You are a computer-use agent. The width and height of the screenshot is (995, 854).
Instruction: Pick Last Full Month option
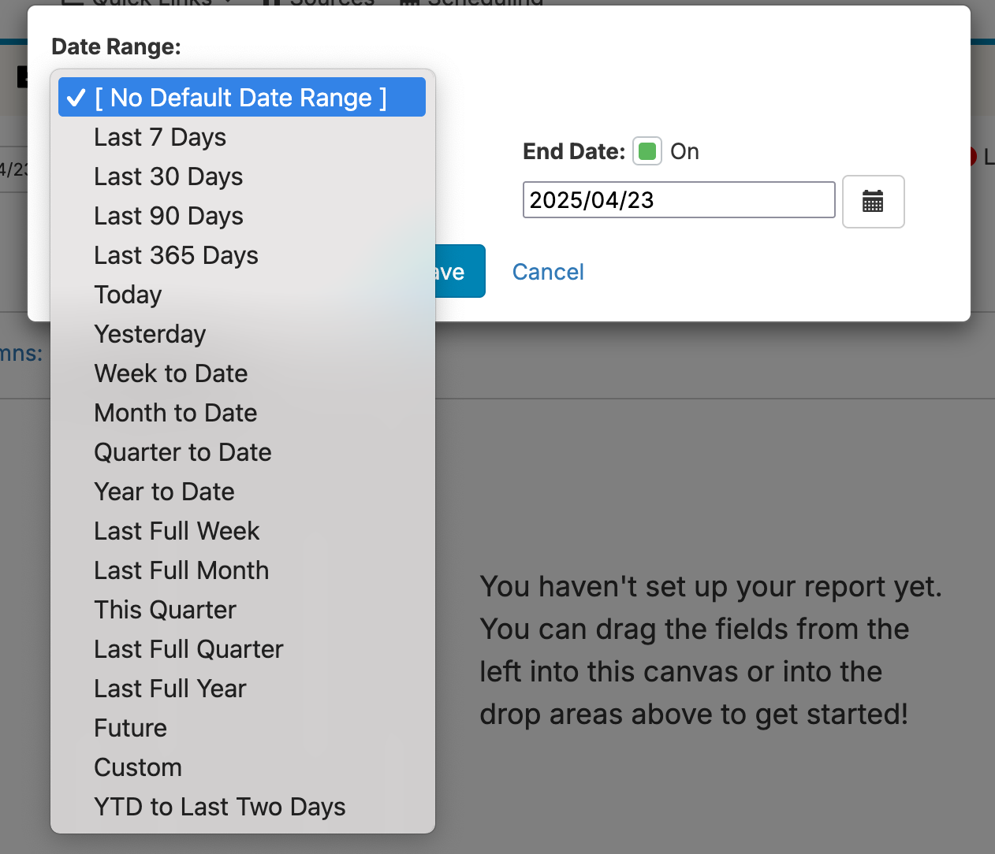[x=181, y=570]
